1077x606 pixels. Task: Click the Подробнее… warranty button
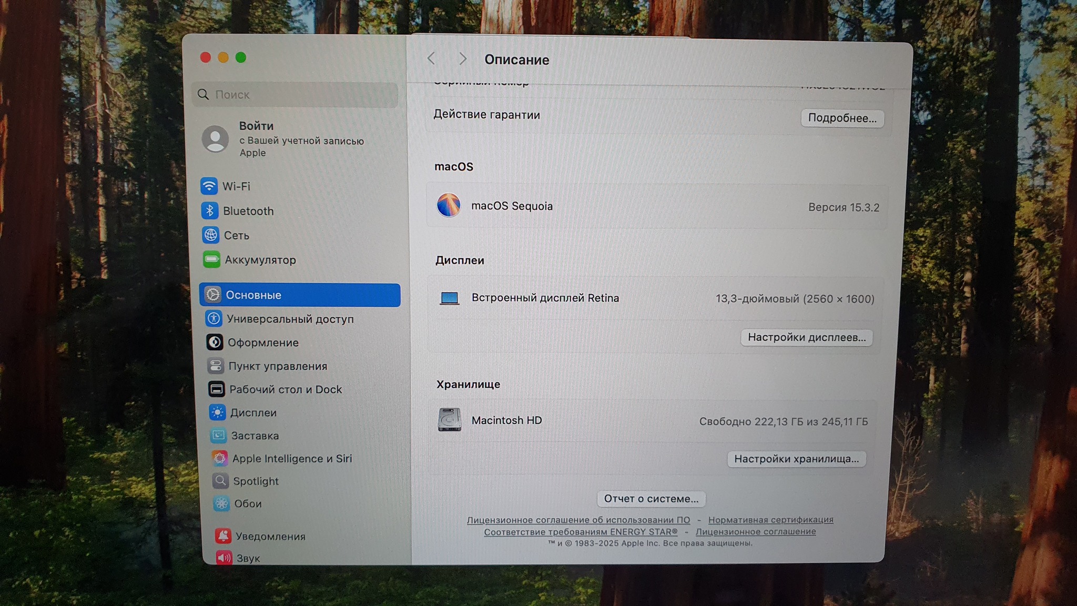pos(842,118)
